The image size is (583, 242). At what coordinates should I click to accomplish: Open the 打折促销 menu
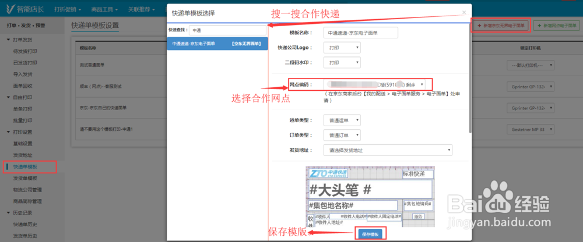[x=67, y=9]
